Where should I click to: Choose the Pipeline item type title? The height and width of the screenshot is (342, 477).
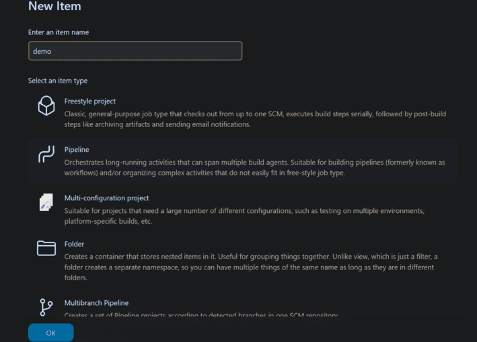(x=77, y=149)
